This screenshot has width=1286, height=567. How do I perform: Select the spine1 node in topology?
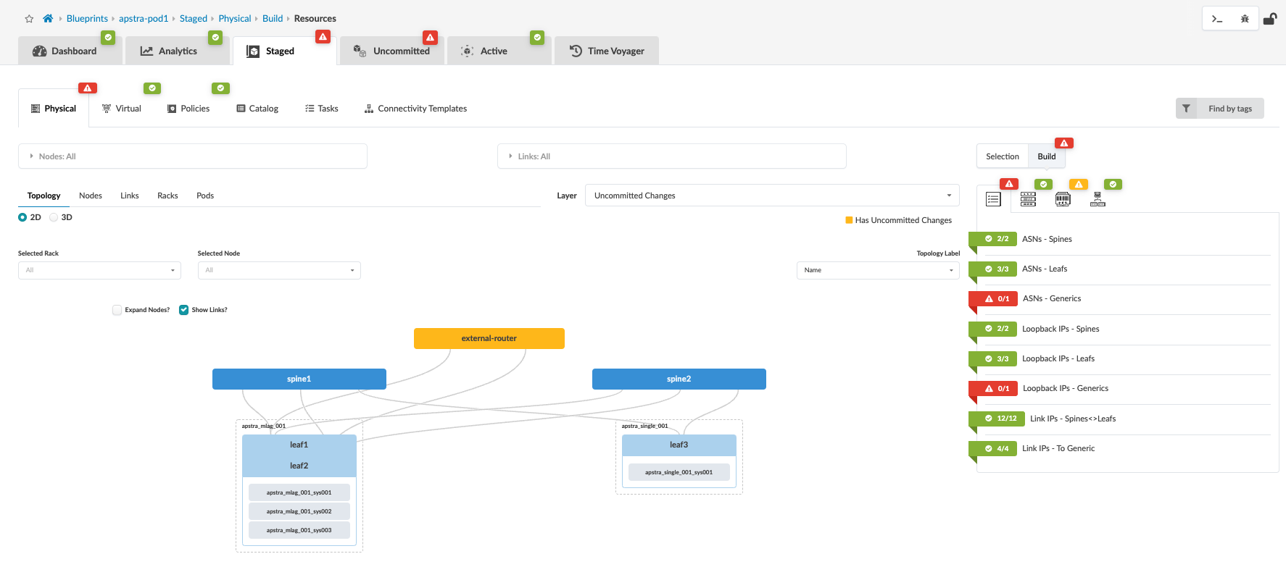click(299, 379)
